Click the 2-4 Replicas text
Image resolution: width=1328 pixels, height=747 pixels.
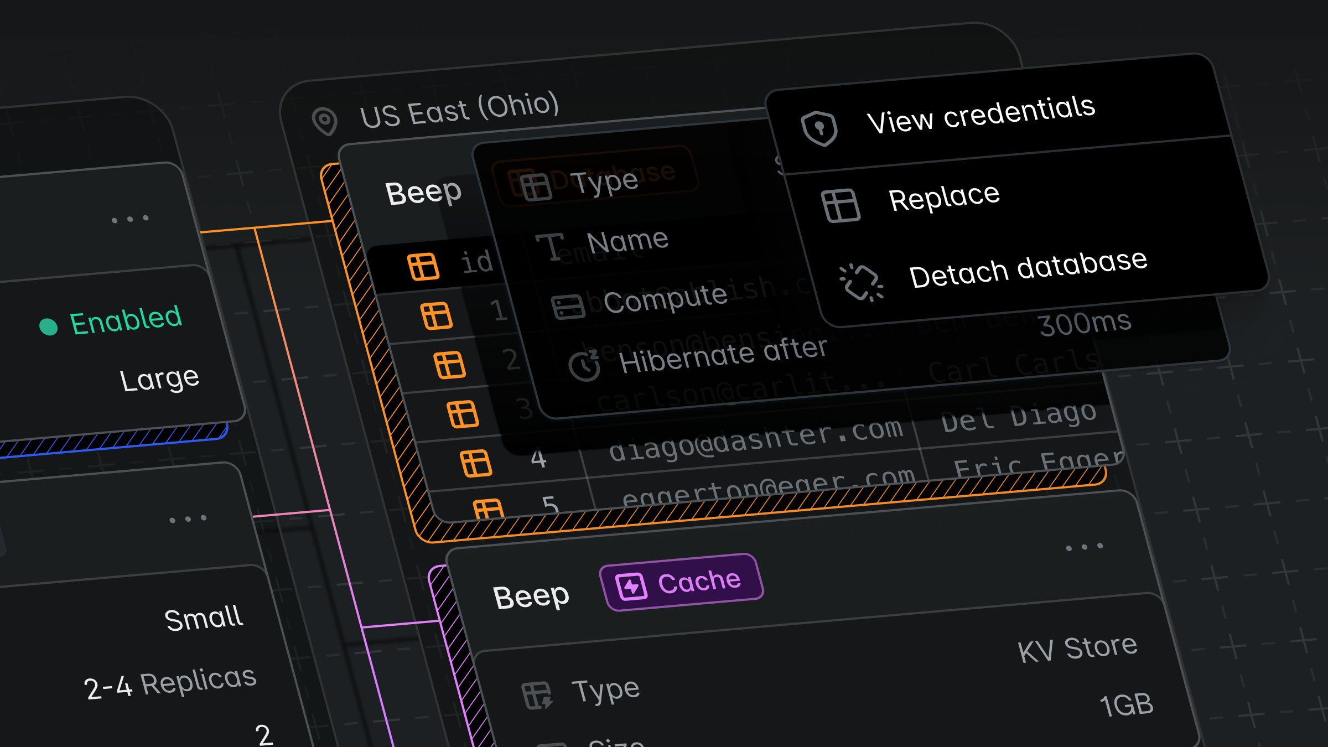click(x=170, y=683)
